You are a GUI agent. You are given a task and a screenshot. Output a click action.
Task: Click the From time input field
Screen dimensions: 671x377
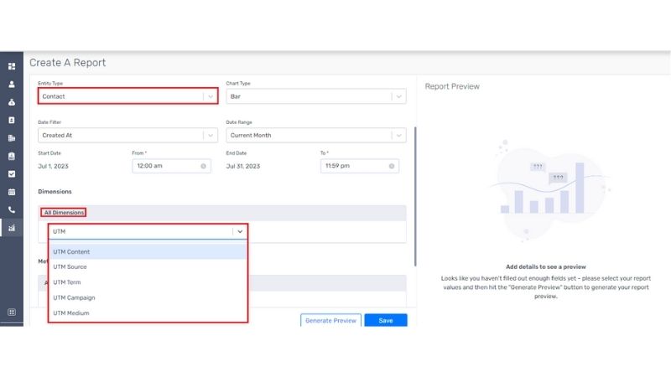tap(172, 166)
